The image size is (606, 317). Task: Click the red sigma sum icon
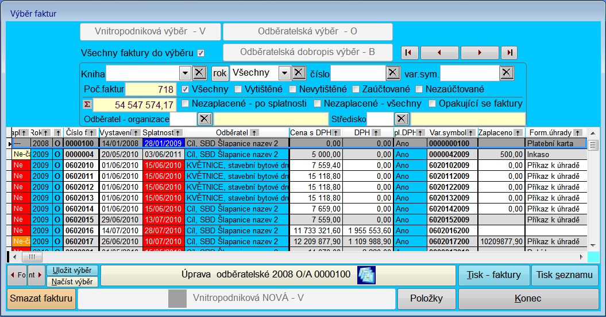(87, 104)
